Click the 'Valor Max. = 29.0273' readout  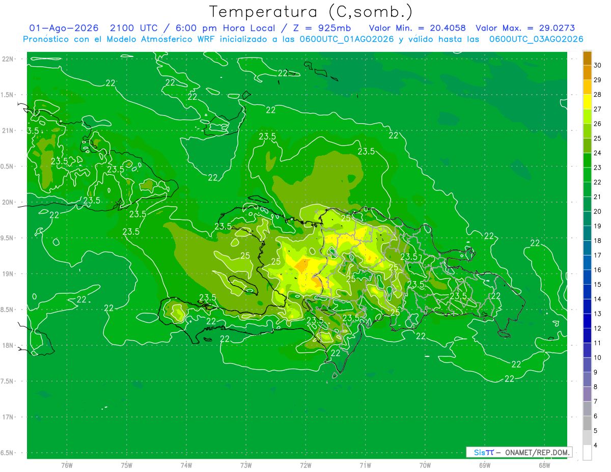[x=525, y=28]
